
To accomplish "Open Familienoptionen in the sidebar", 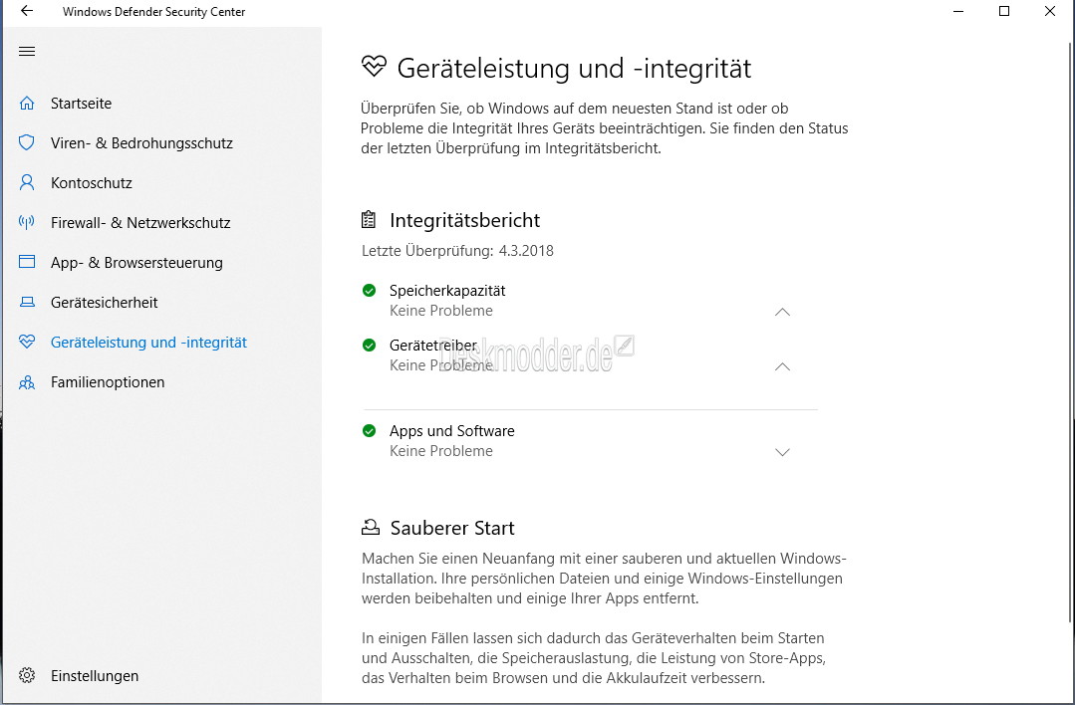I will [108, 382].
